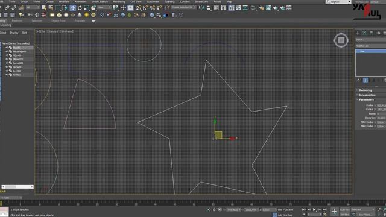This screenshot has height=217, width=386.
Task: Click the Radius 1 value field
Action: click(381, 105)
